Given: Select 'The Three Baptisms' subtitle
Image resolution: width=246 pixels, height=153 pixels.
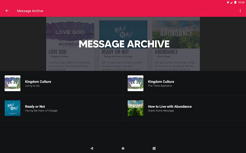Looking at the screenshot, I should tap(160, 86).
